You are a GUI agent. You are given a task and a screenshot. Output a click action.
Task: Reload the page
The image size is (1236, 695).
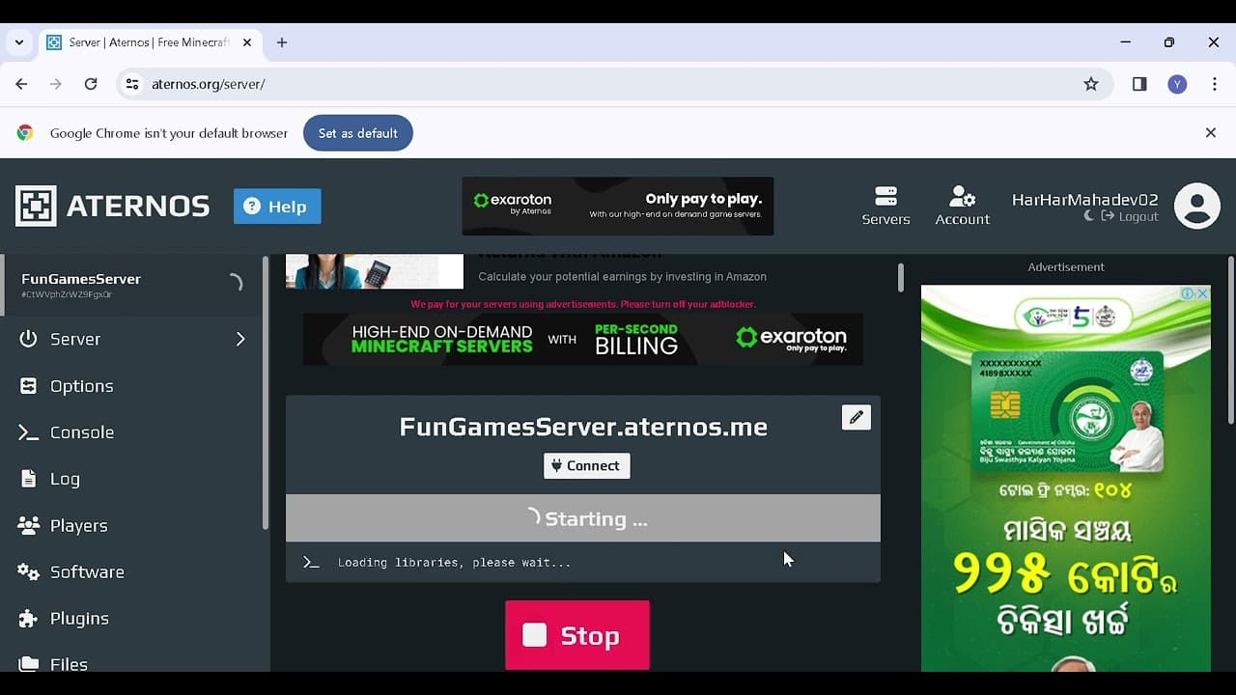[x=91, y=84]
